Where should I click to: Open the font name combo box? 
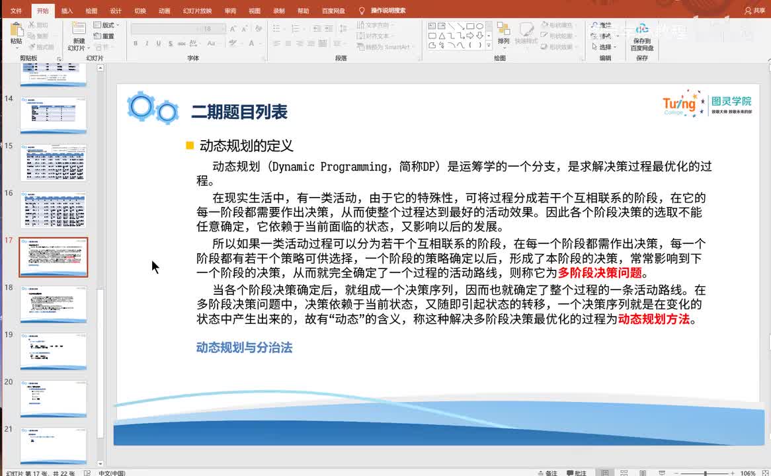click(166, 29)
